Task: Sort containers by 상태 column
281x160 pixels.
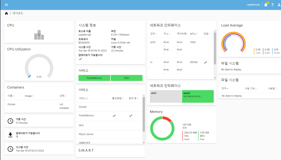Action: click(63, 96)
